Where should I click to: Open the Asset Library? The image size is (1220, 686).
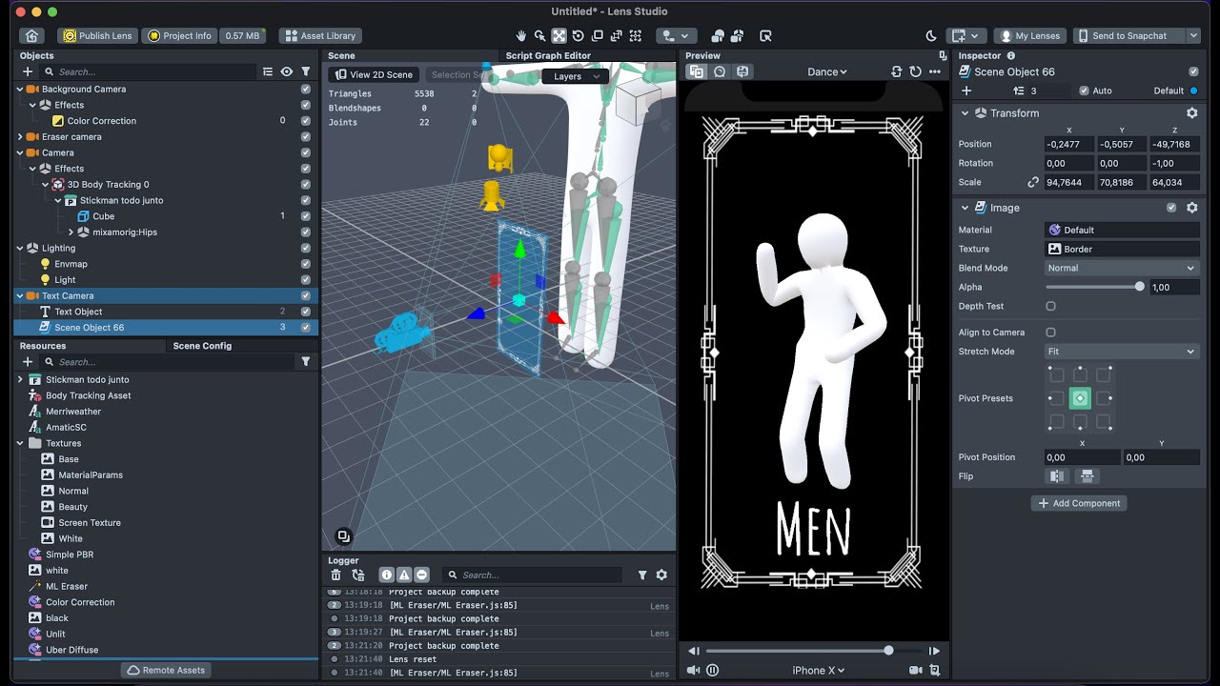[x=319, y=35]
